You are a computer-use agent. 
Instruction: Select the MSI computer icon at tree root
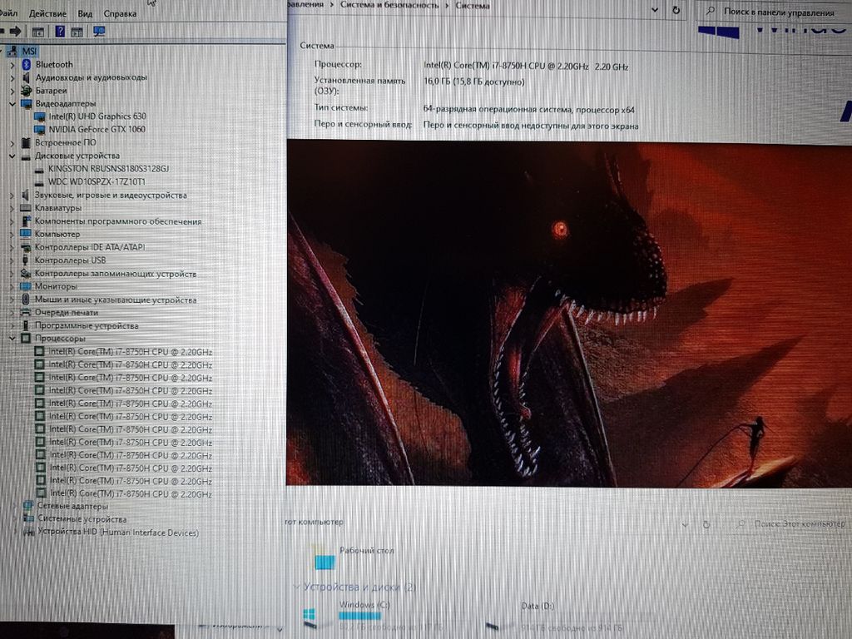click(x=12, y=51)
